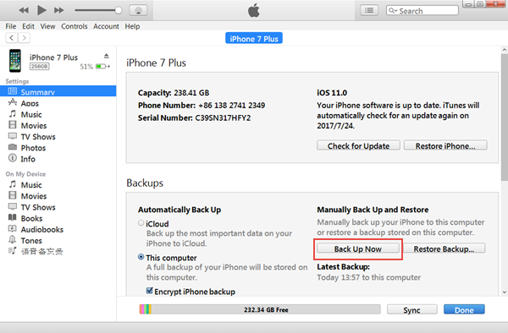Click the Restore Backup... button

pos(444,248)
